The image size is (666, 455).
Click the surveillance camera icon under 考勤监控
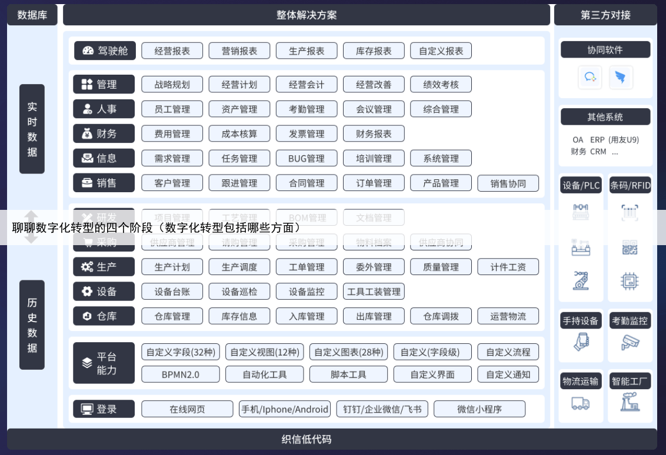(630, 342)
